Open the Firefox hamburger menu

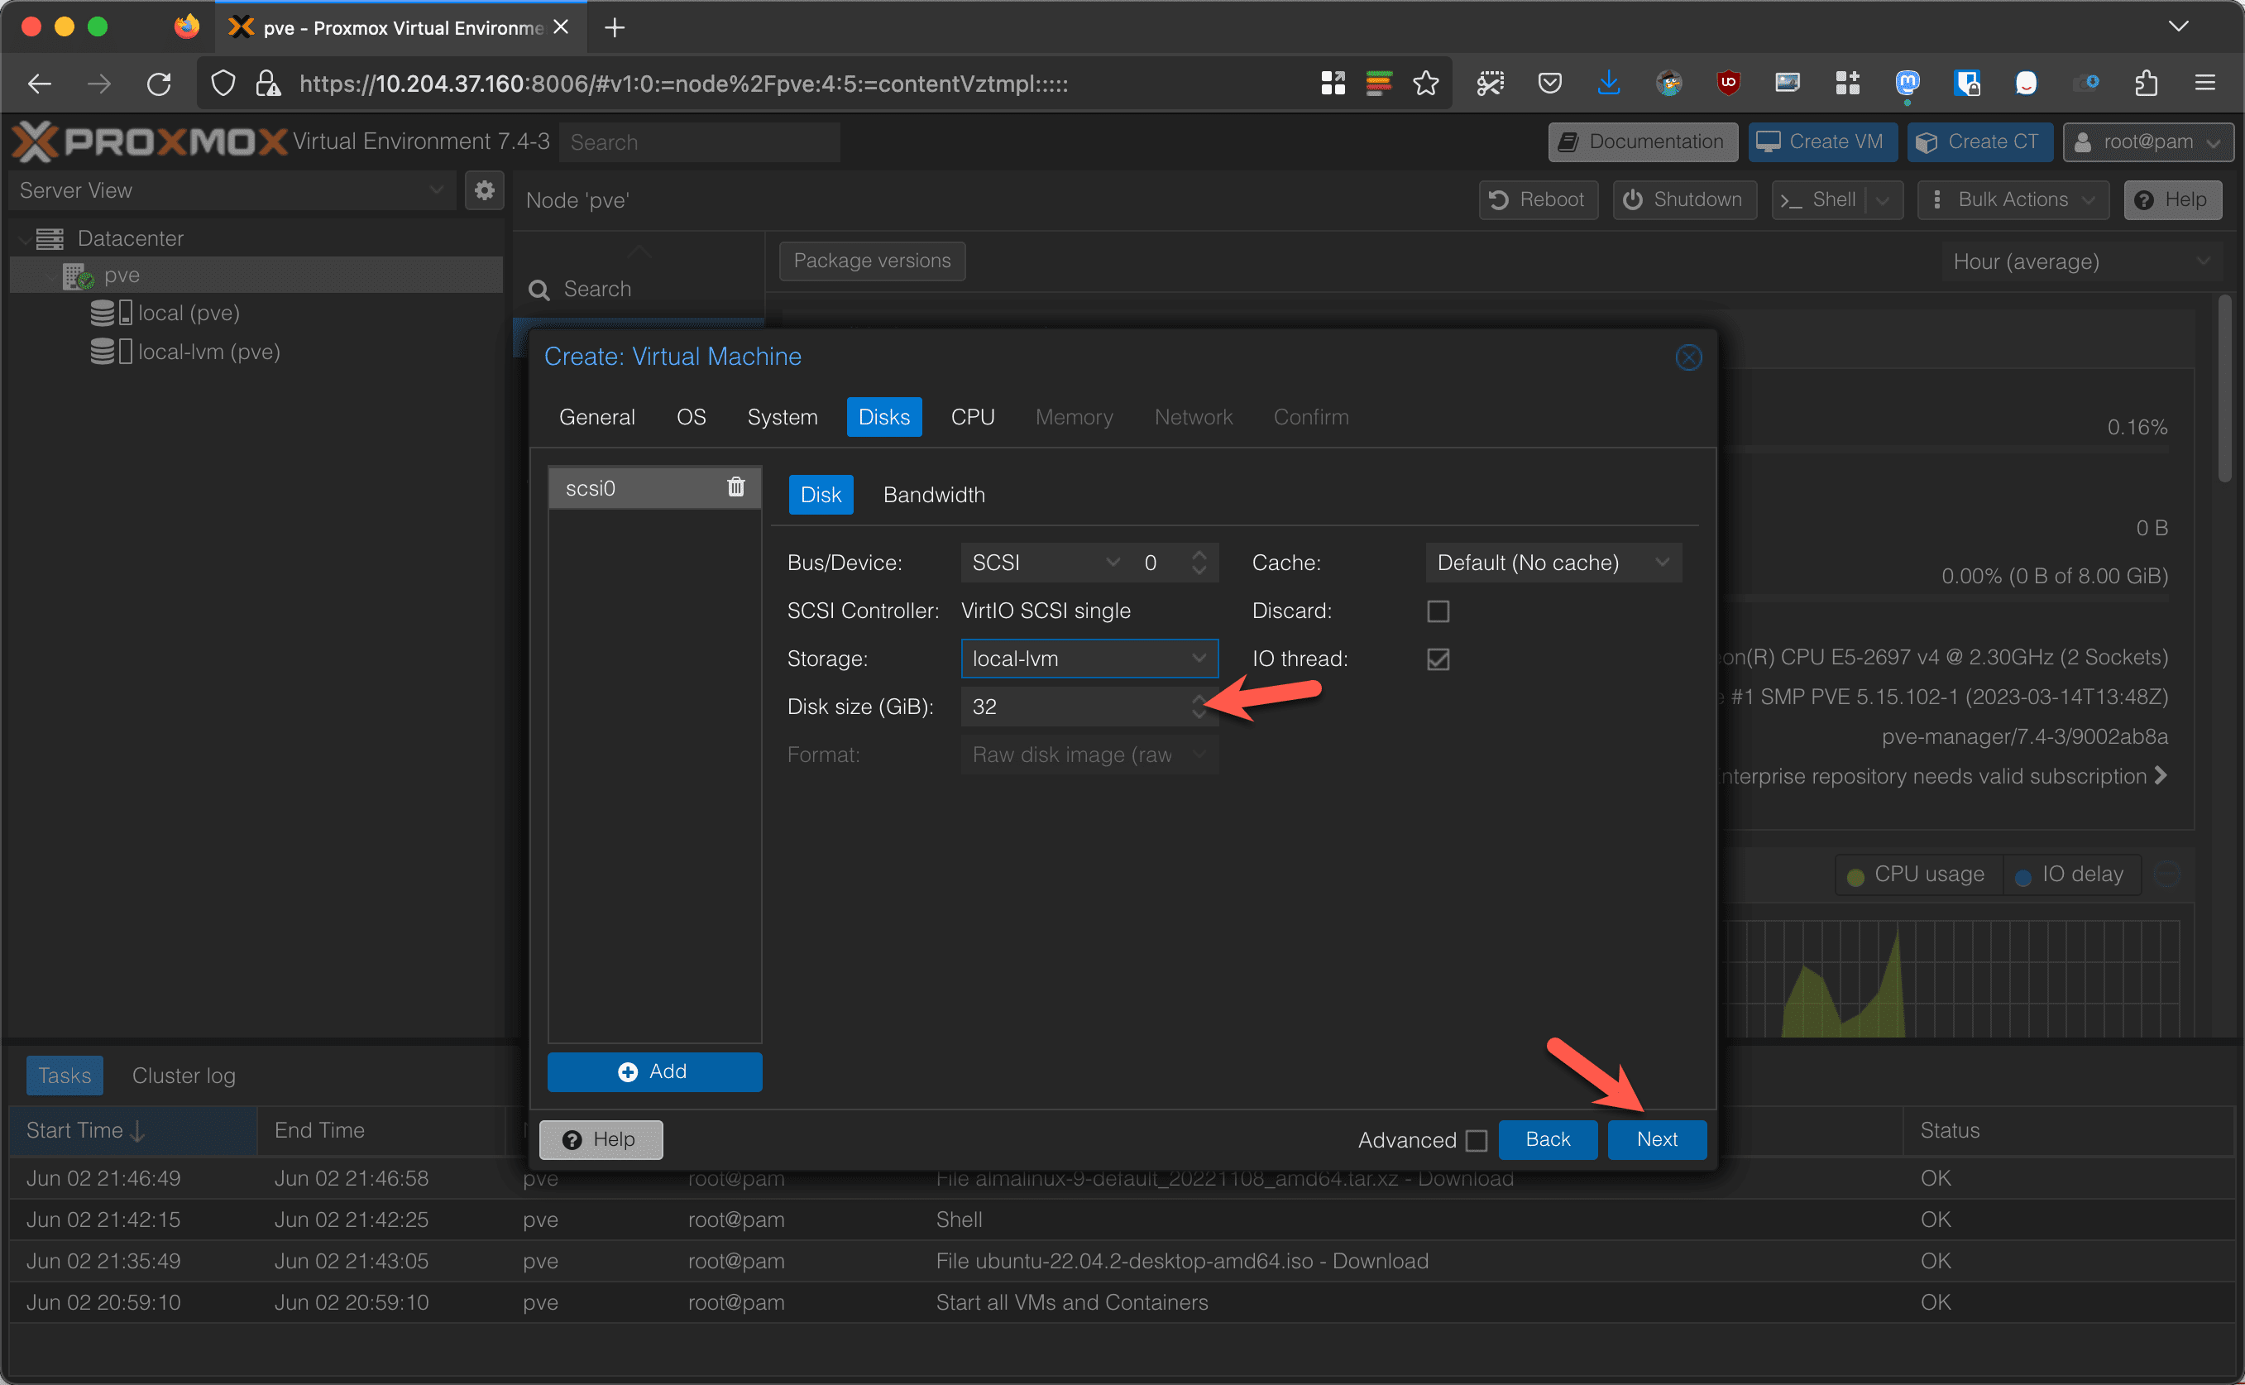2204,84
